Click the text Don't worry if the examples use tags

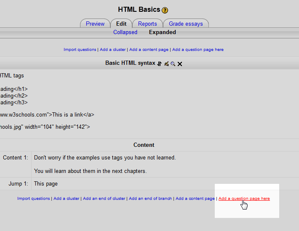pyautogui.click(x=105, y=158)
